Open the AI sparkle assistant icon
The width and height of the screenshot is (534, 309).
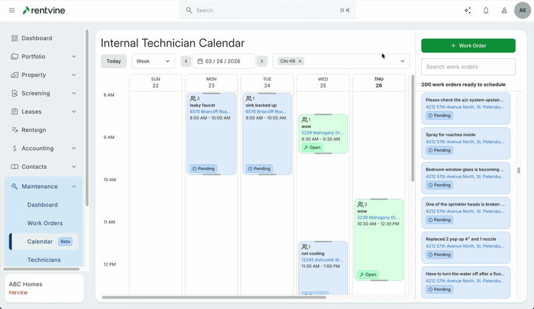pyautogui.click(x=467, y=11)
